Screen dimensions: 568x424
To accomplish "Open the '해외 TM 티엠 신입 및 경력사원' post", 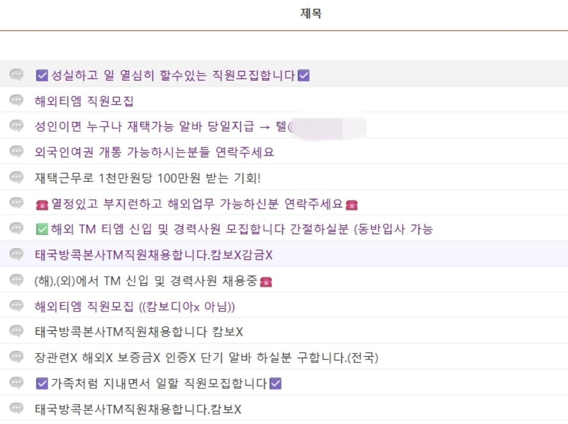I will click(241, 229).
